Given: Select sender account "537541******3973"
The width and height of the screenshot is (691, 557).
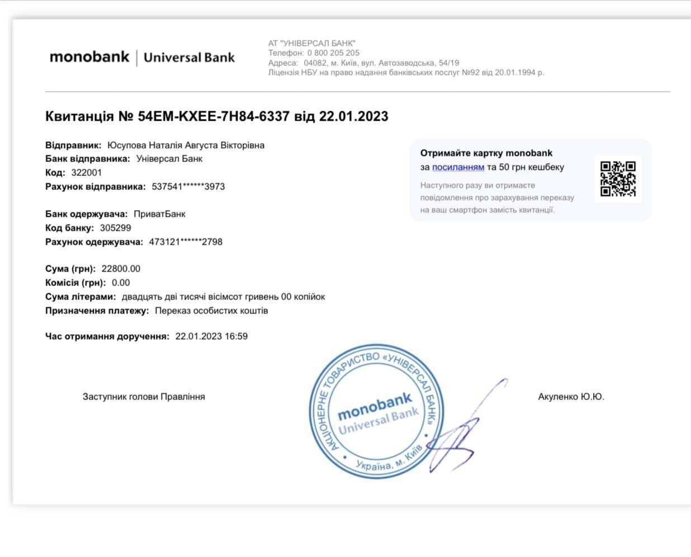Looking at the screenshot, I should [188, 187].
